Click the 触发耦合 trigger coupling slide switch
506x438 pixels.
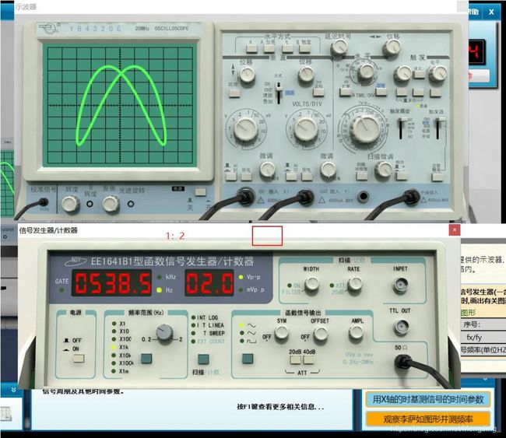click(x=402, y=128)
